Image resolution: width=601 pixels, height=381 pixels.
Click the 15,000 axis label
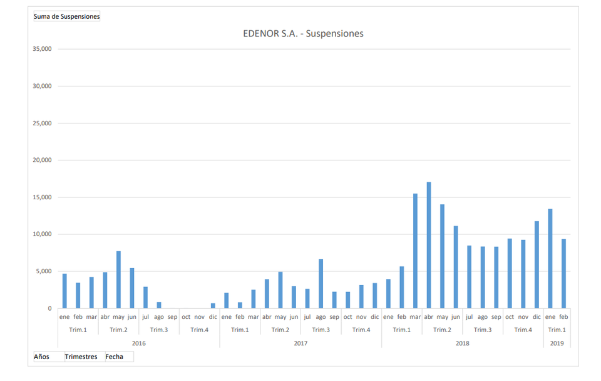42,197
